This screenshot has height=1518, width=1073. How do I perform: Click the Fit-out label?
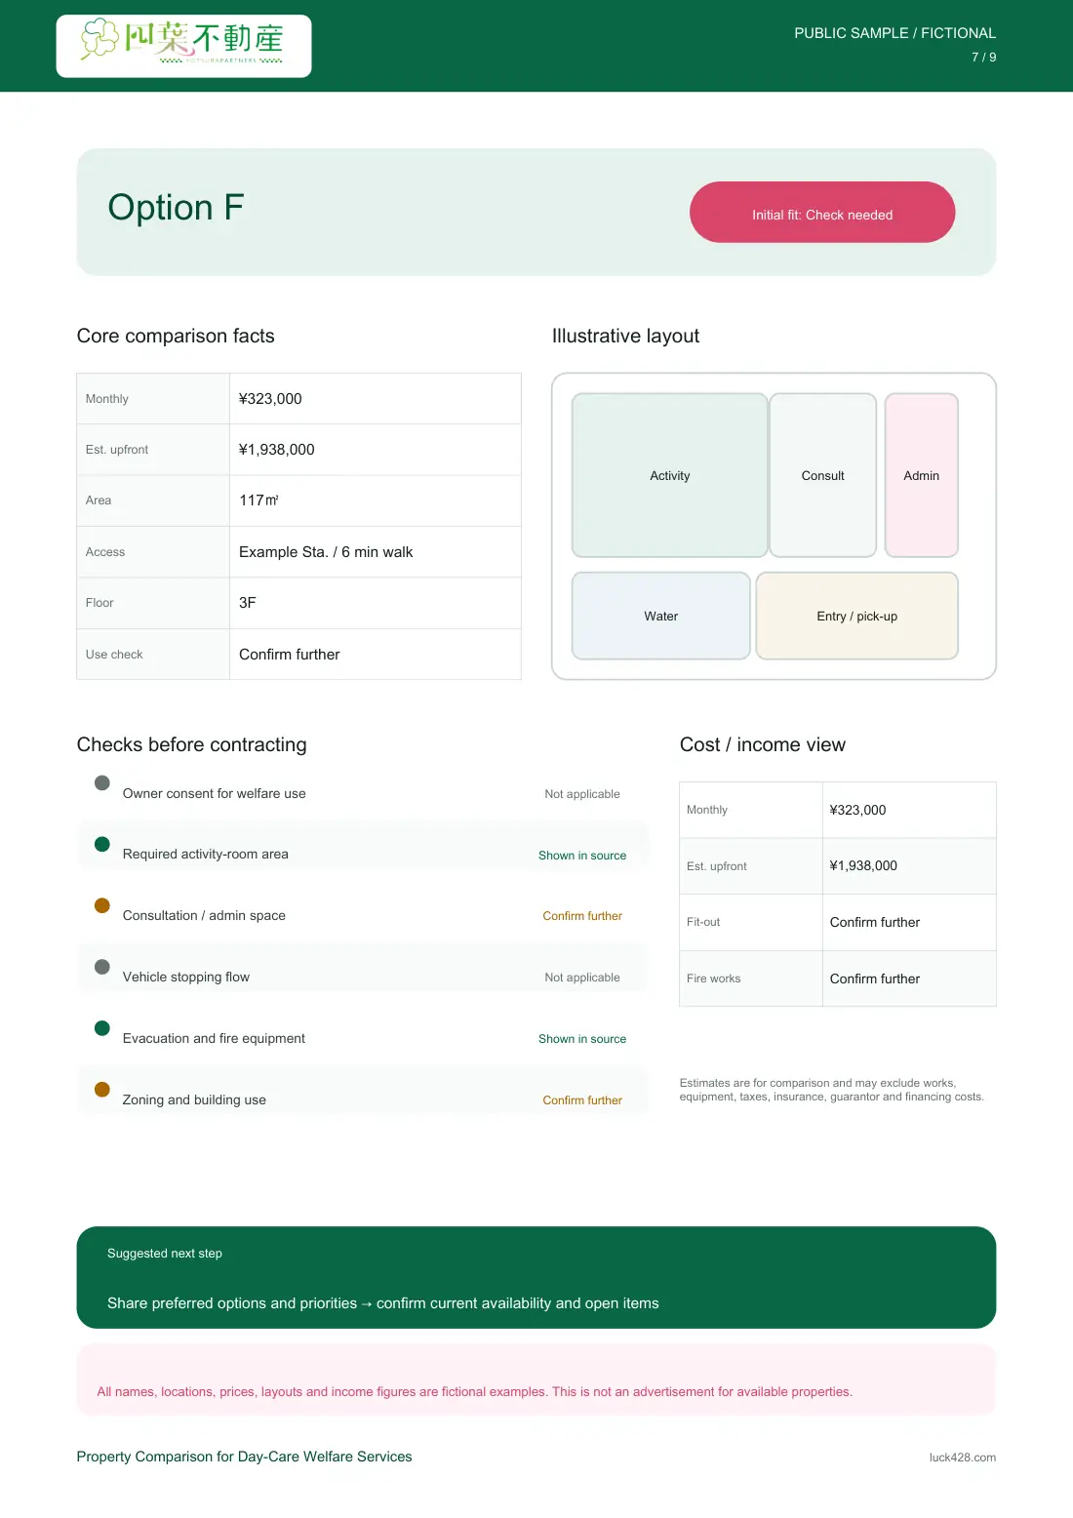click(x=703, y=922)
